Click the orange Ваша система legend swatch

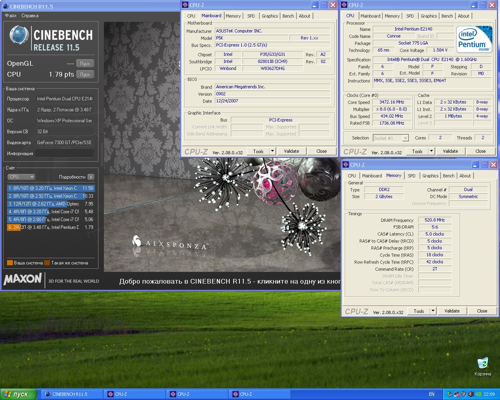coord(10,263)
